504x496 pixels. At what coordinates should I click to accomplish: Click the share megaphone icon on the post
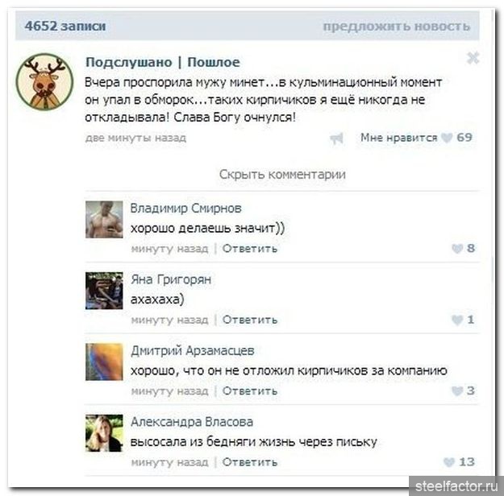(336, 138)
